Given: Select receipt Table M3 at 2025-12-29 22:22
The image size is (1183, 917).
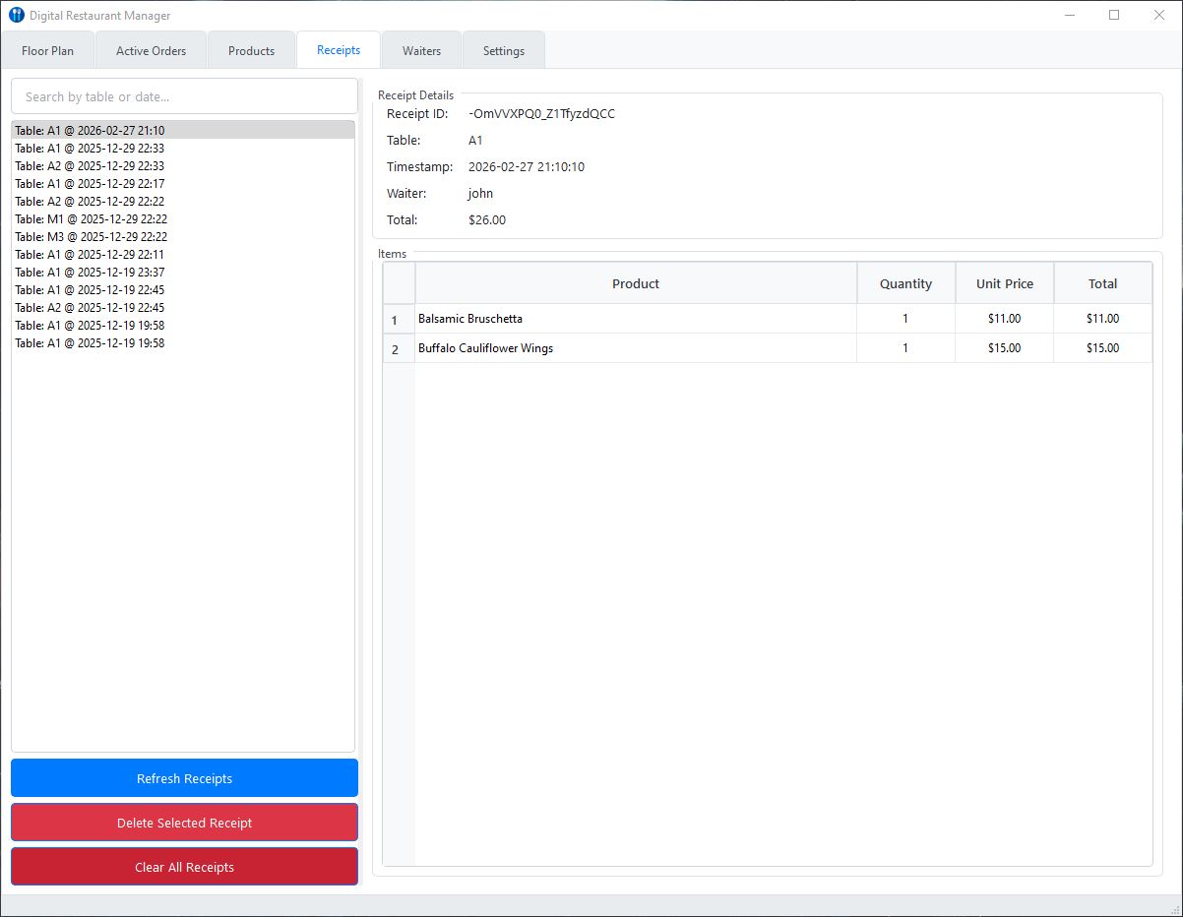Looking at the screenshot, I should point(92,237).
